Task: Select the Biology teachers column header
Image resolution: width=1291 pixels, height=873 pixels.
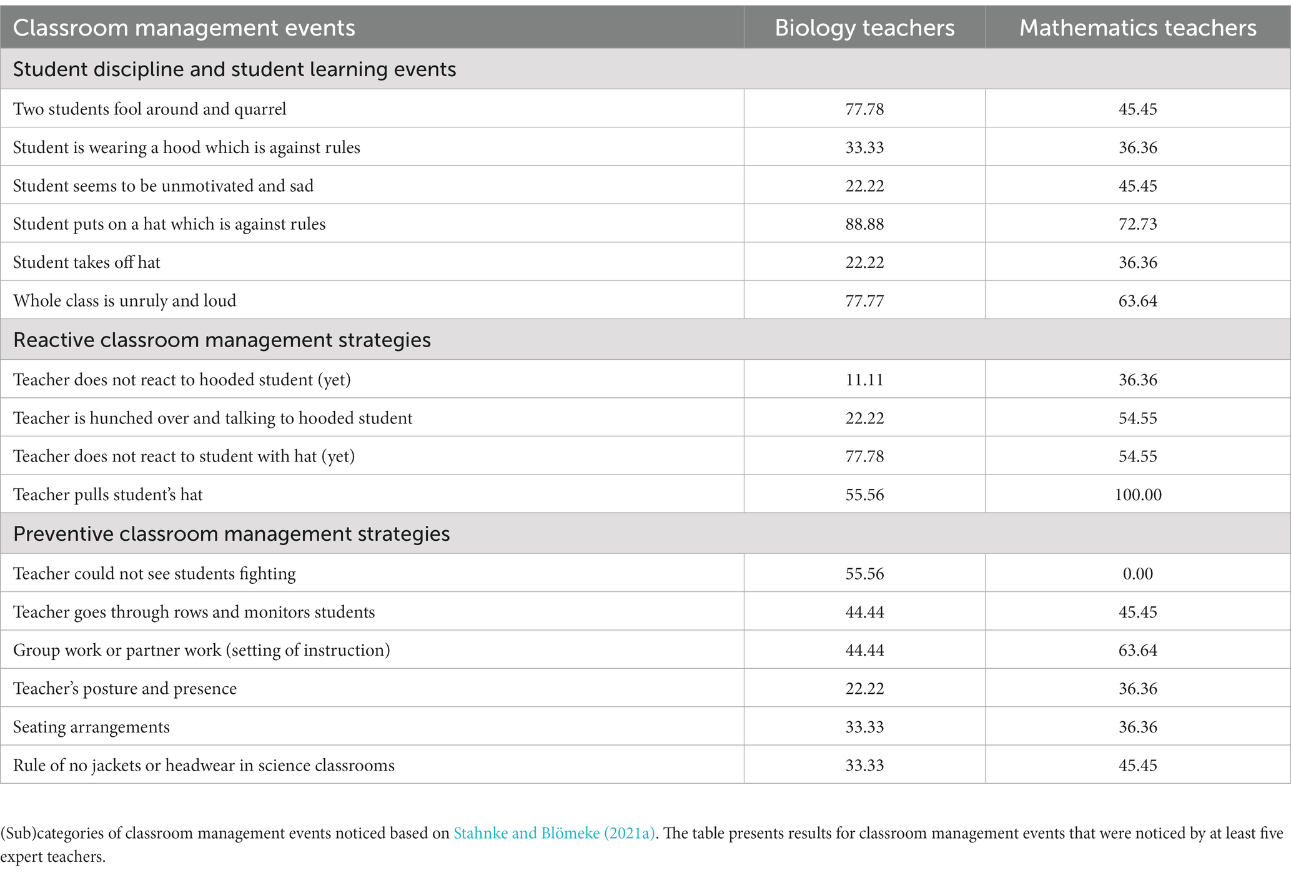Action: (x=864, y=28)
